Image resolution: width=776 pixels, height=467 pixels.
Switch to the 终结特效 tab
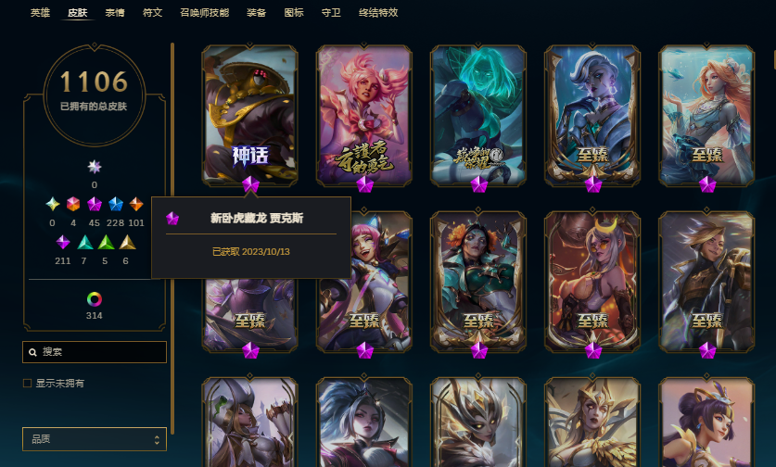click(x=378, y=12)
